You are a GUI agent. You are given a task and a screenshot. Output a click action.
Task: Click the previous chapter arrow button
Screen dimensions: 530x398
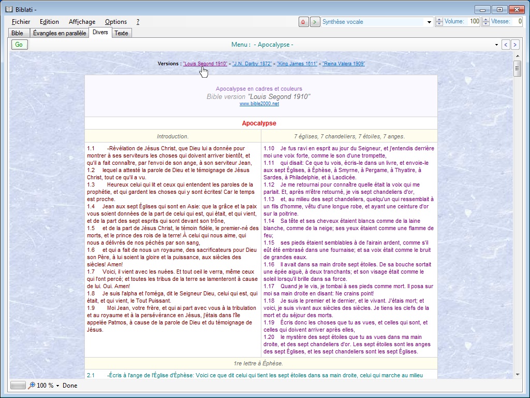pyautogui.click(x=506, y=45)
